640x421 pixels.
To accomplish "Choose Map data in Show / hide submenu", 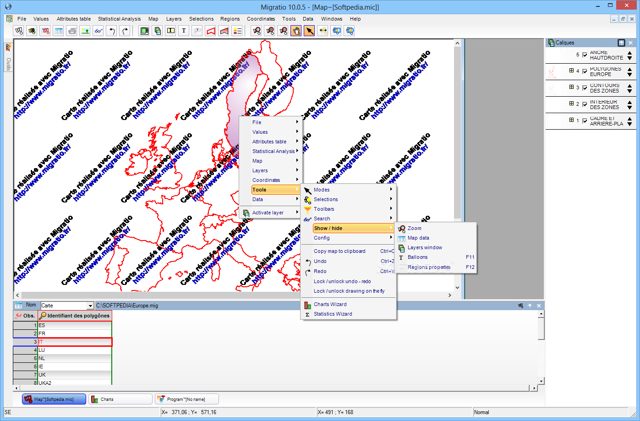I will [436, 238].
